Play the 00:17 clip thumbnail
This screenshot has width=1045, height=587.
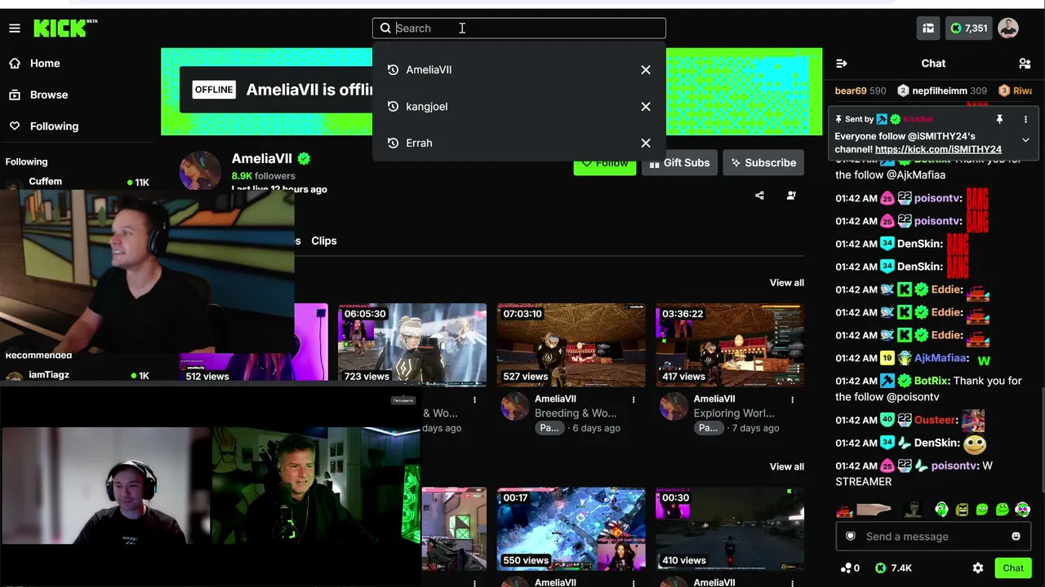(x=571, y=528)
